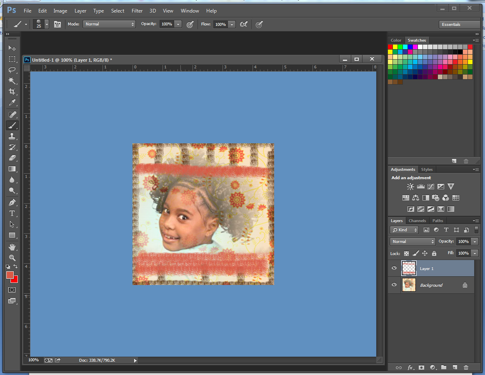Hide the Background layer eye

coord(394,285)
